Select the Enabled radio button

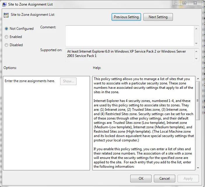coord(6,37)
